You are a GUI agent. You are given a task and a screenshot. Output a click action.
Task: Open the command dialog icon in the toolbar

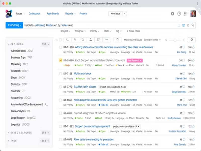(x=67, y=40)
